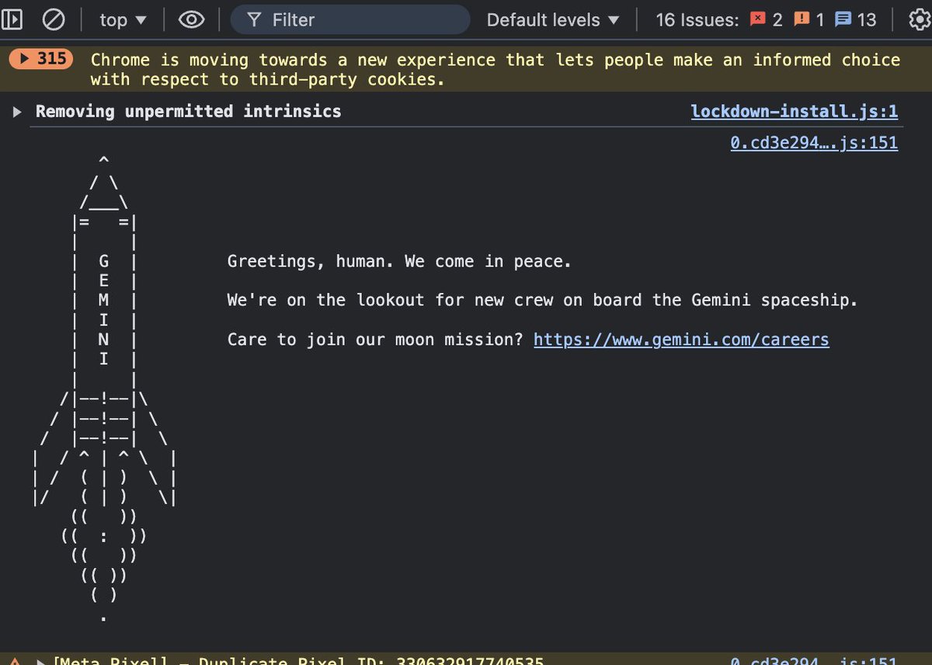This screenshot has width=932, height=665.
Task: Open the Default levels dropdown
Action: coord(554,19)
